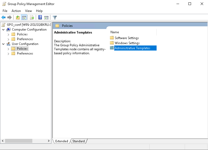
Task: Go up one level via folder icon
Action: [18, 18]
